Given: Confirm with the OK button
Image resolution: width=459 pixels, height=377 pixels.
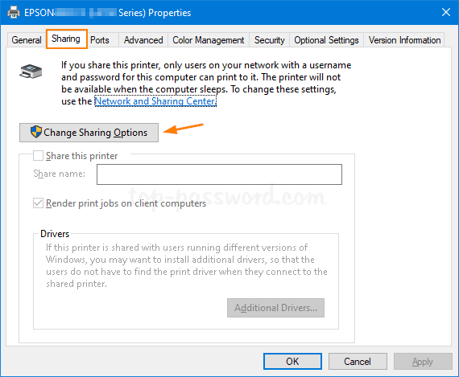Looking at the screenshot, I should coord(292,362).
